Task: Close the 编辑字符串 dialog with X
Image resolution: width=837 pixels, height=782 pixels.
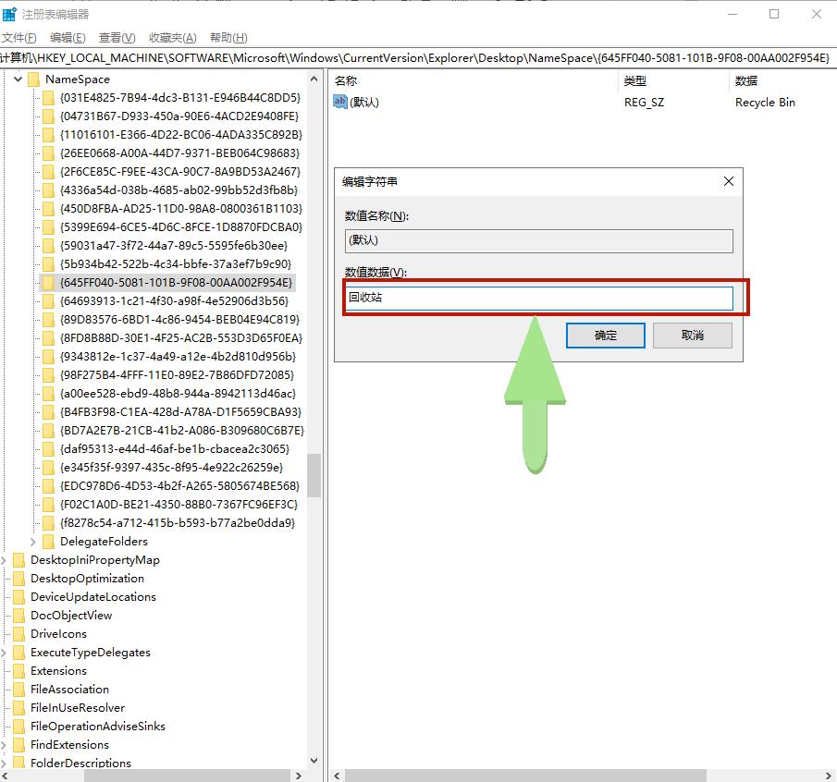Action: pos(728,182)
